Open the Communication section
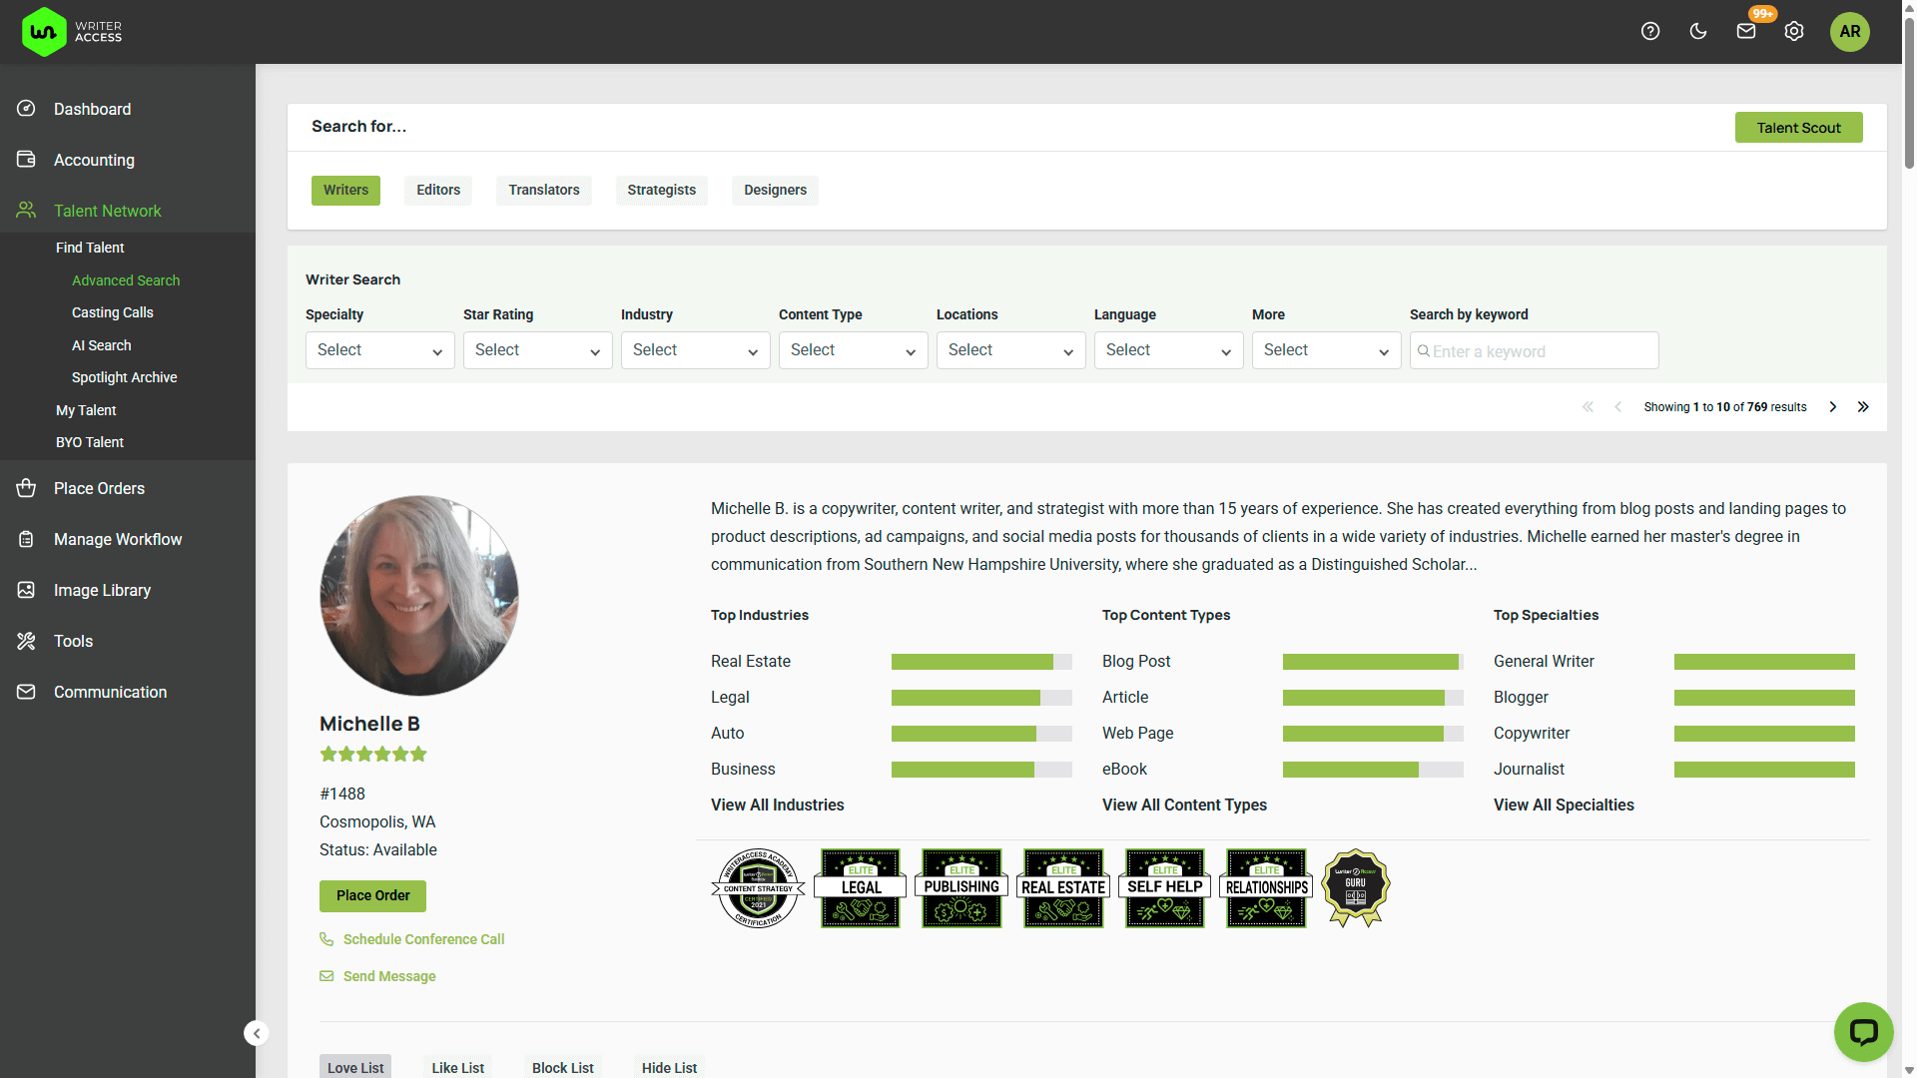This screenshot has width=1917, height=1078. pos(110,692)
